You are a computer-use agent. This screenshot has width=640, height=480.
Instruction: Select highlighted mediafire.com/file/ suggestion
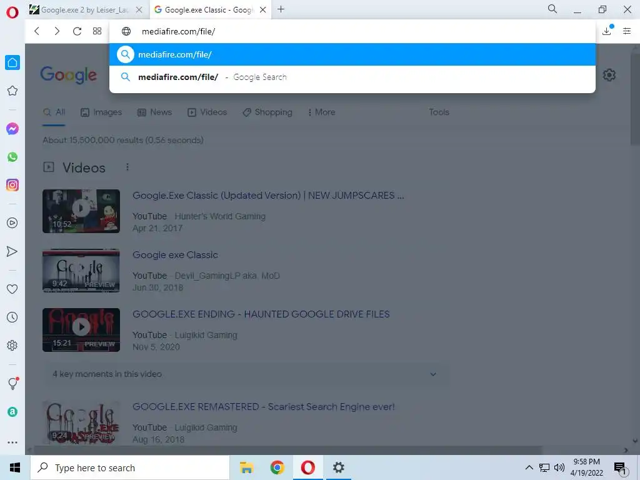coord(352,54)
